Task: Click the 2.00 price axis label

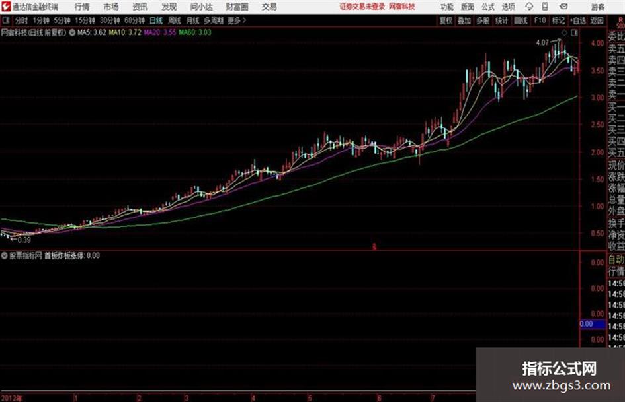Action: click(597, 152)
